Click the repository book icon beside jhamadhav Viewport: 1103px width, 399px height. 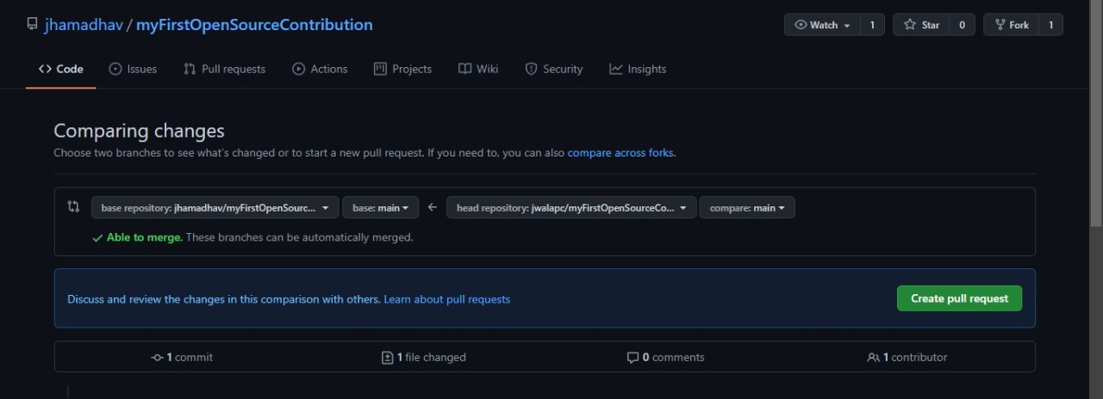coord(32,25)
